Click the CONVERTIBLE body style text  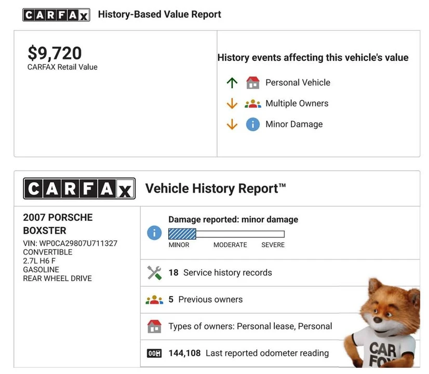click(48, 252)
